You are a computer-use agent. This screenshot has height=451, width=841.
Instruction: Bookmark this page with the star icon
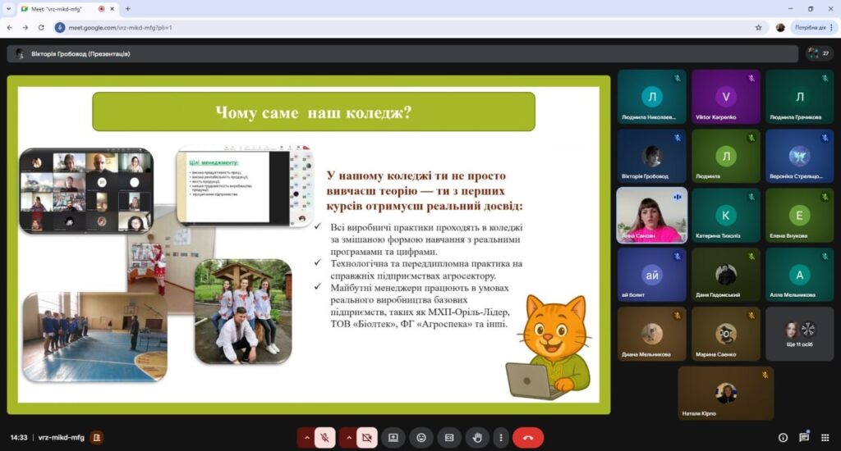click(x=759, y=27)
